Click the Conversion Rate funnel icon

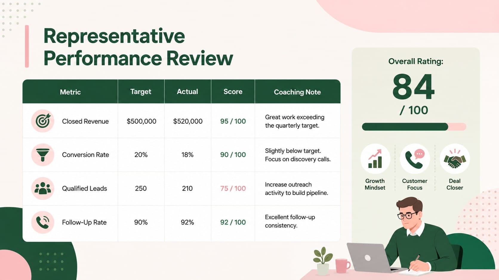coord(43,155)
